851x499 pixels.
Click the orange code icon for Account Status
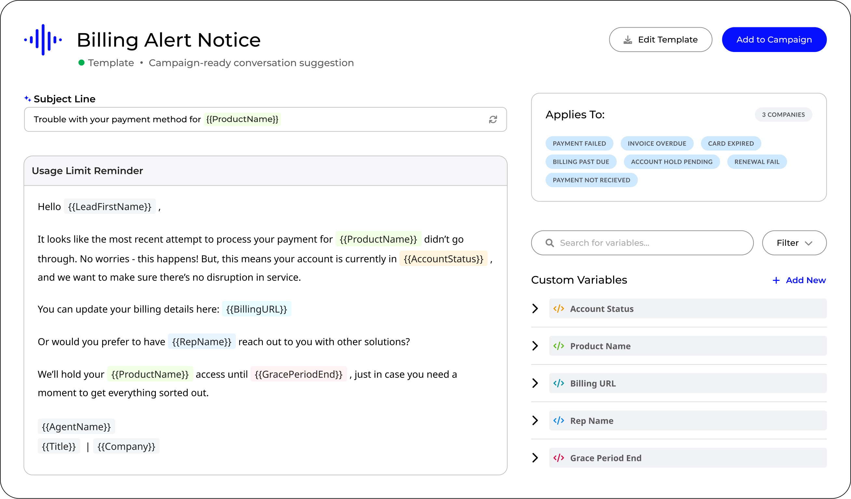pos(559,309)
